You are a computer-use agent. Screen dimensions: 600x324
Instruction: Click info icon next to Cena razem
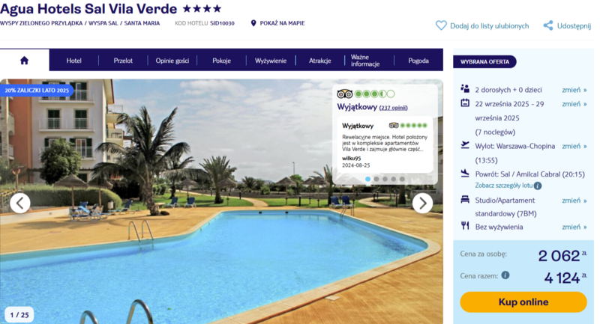tap(505, 275)
